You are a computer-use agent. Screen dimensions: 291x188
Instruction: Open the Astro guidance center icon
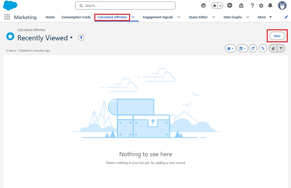click(x=203, y=6)
